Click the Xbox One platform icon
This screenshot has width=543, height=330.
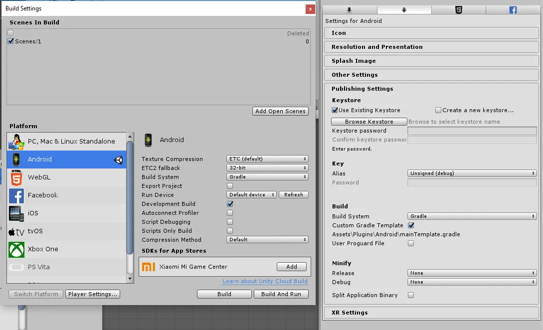pos(16,250)
